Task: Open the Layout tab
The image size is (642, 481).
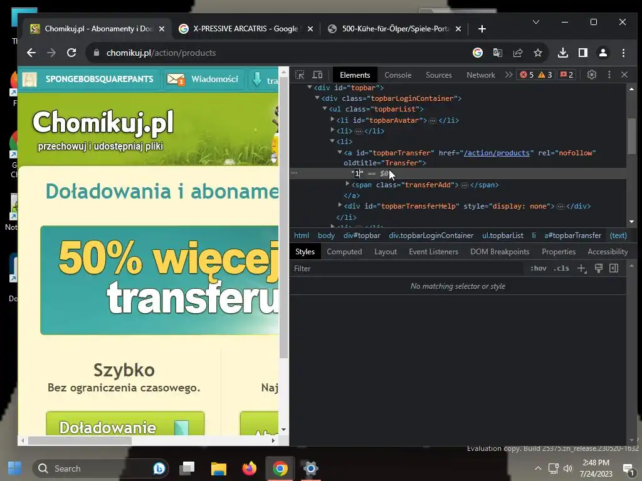Action: 386,252
